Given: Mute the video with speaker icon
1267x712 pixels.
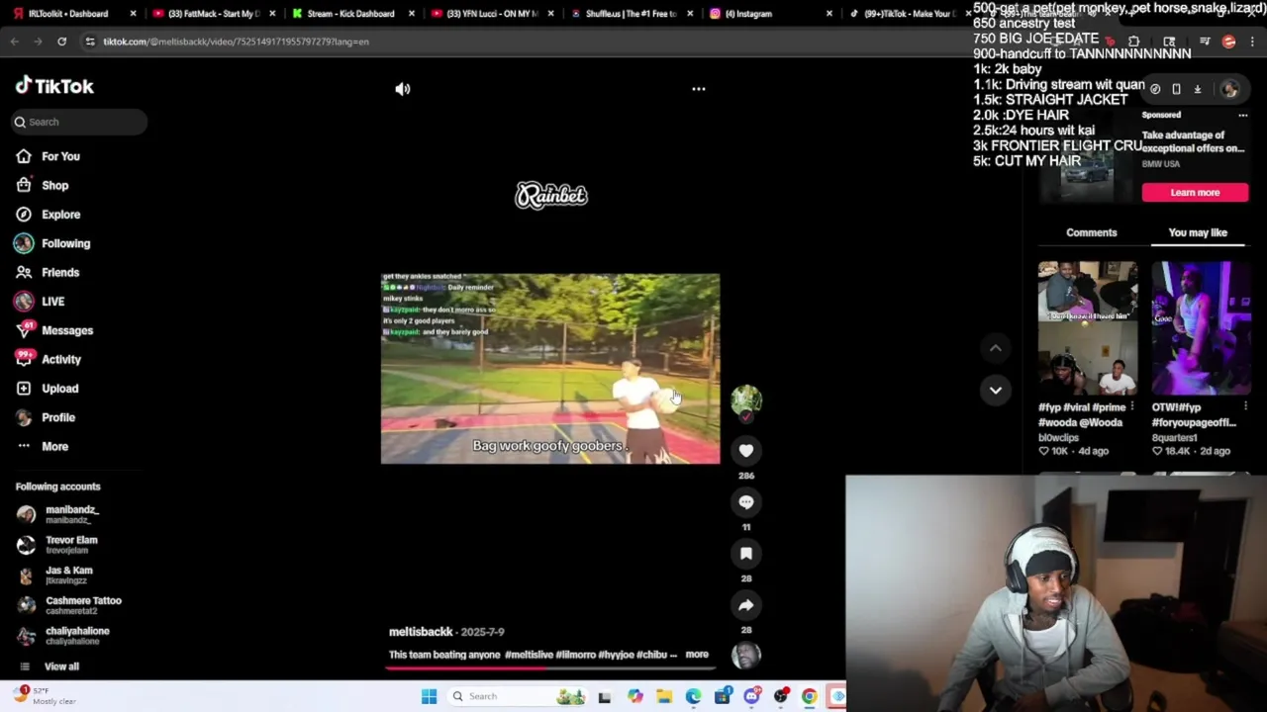Looking at the screenshot, I should (402, 89).
